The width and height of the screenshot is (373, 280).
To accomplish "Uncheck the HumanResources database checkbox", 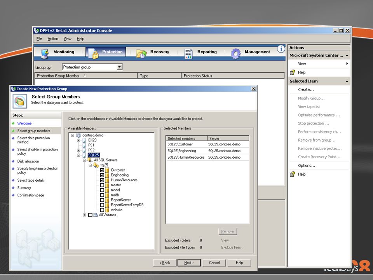I will coord(102,180).
